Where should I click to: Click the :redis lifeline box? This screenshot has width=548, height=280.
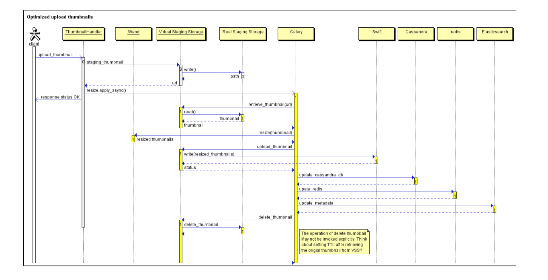click(455, 32)
